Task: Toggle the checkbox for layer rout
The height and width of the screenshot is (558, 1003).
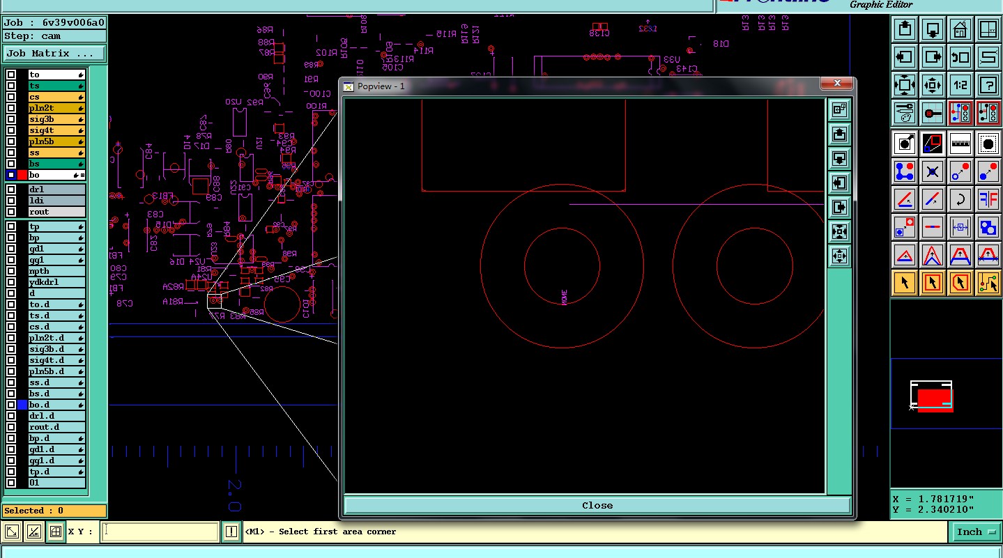Action: (11, 212)
